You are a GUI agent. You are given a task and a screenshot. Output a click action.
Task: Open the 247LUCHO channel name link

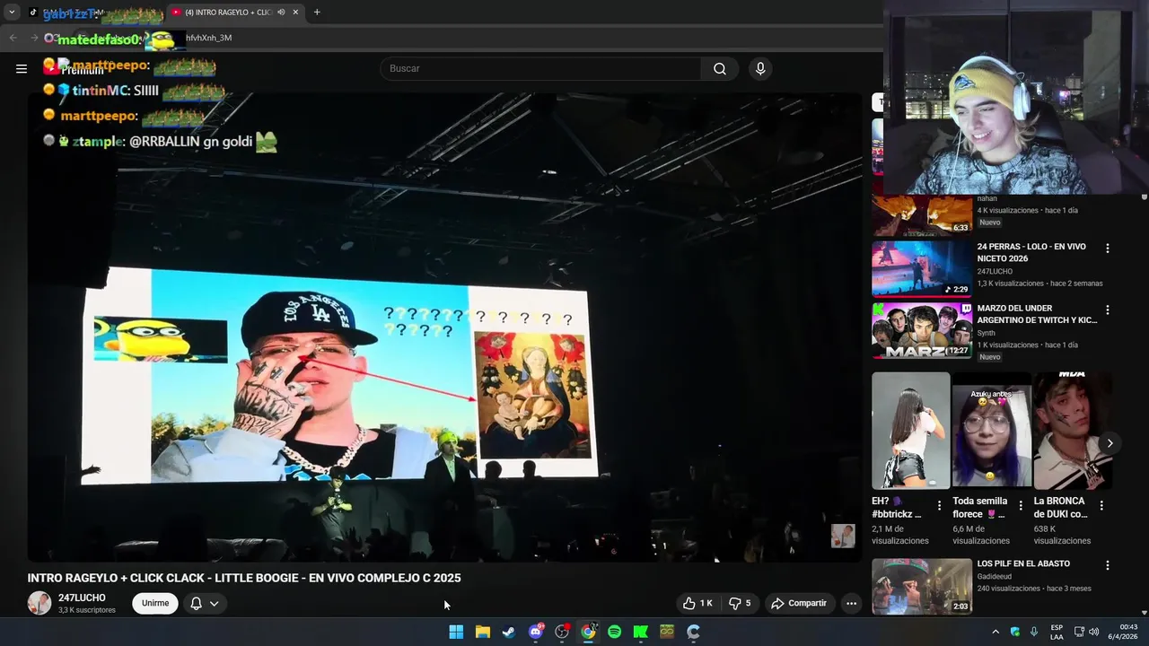click(x=82, y=598)
